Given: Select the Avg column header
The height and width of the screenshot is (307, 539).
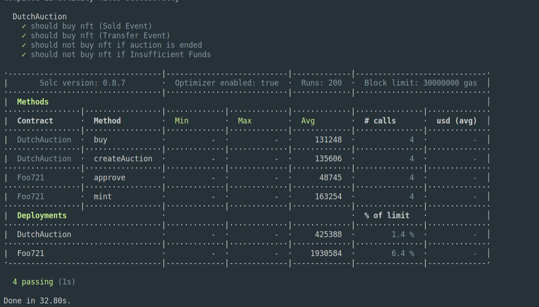Looking at the screenshot, I should tap(309, 121).
